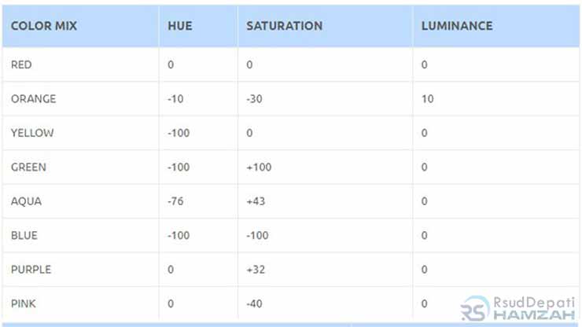The width and height of the screenshot is (582, 327).
Task: Select the AQUA row label
Action: (x=26, y=201)
